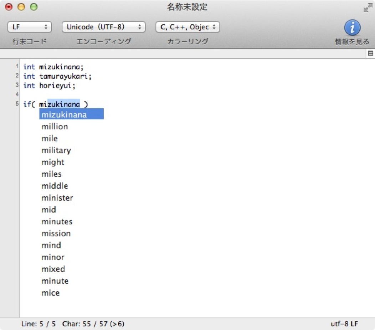This screenshot has width=375, height=330.
Task: Zoom the window with the green button
Action: point(34,7)
